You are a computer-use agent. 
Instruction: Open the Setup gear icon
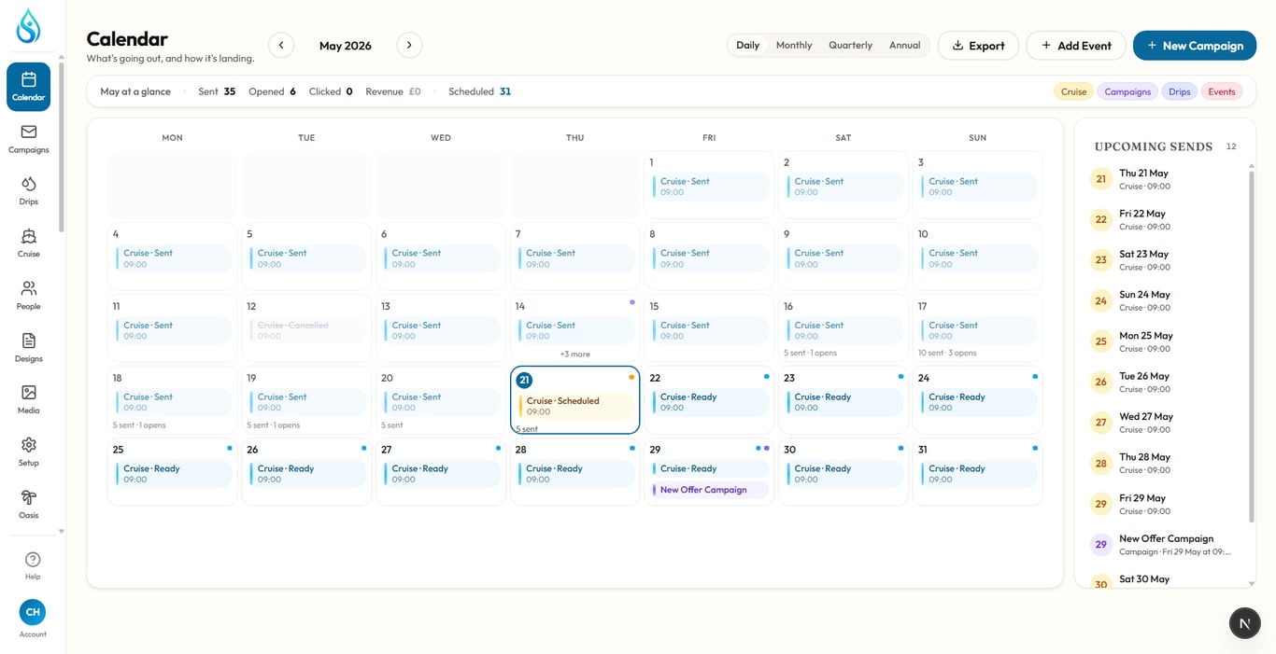[29, 445]
